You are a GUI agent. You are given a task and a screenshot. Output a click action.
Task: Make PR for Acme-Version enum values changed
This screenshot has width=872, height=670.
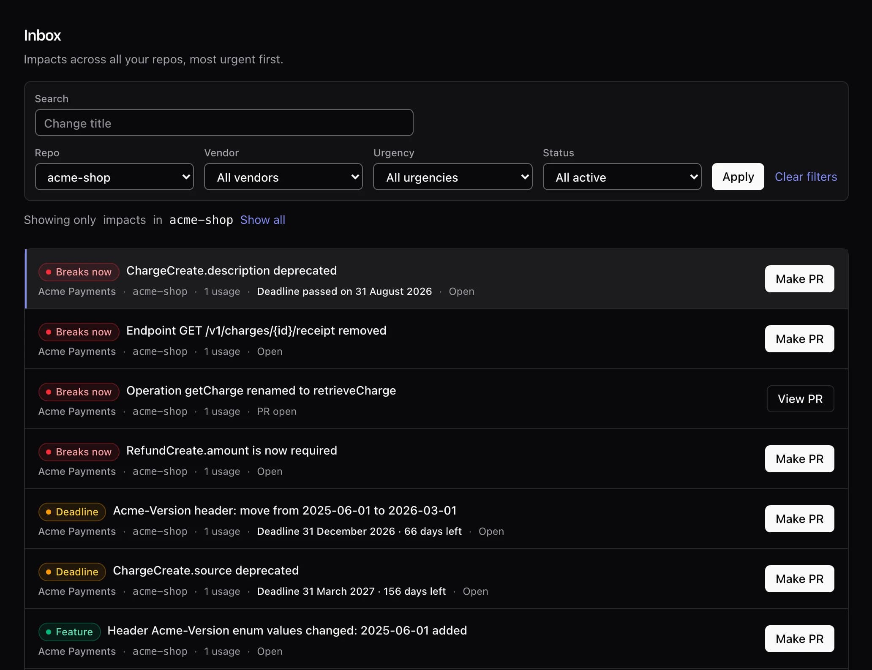pyautogui.click(x=799, y=639)
